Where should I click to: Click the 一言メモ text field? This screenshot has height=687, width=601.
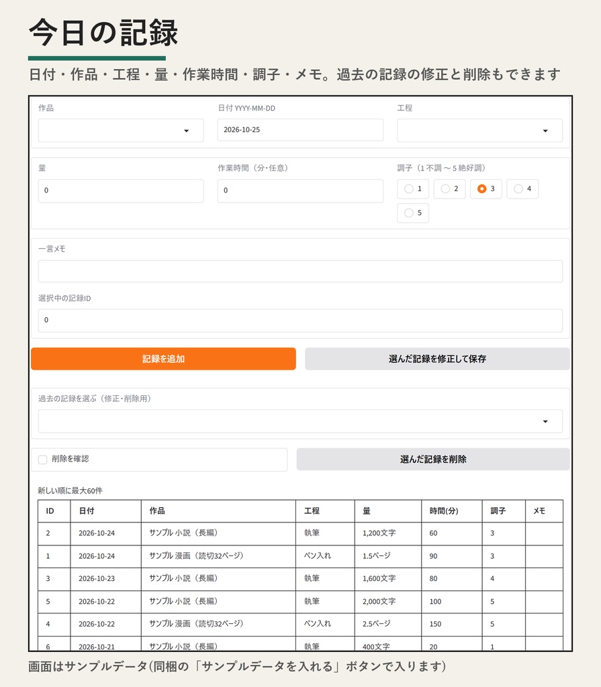tap(300, 271)
